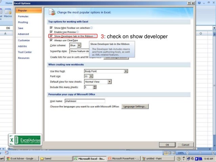Select the Proofing category
The height and width of the screenshot is (162, 216).
tap(29, 22)
